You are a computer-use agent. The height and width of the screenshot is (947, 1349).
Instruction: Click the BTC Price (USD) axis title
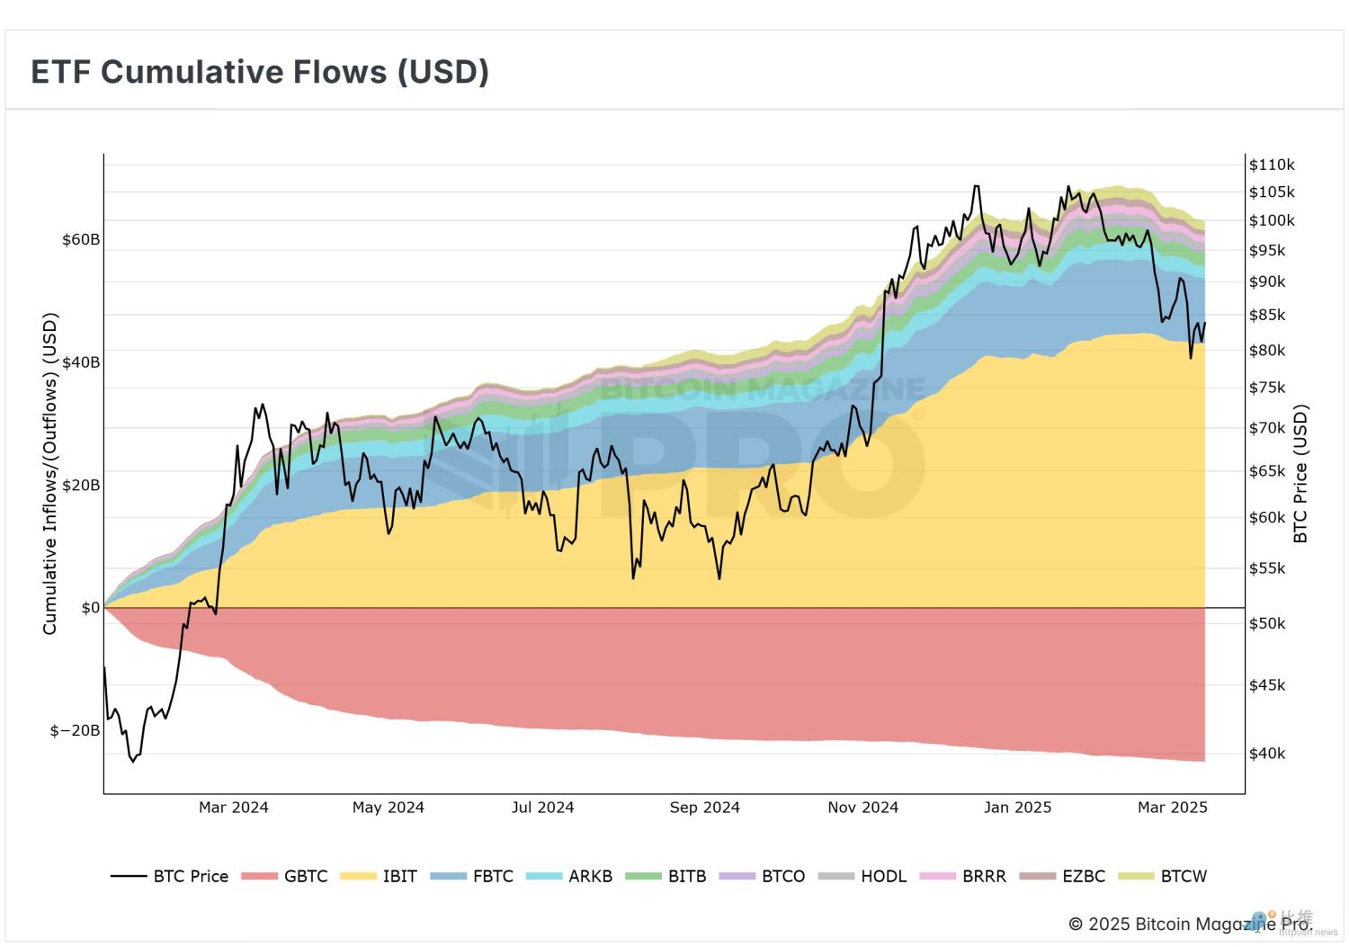coord(1300,474)
